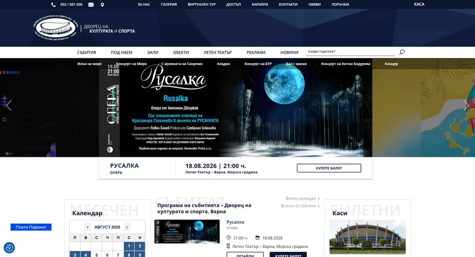Select calendar day 9
The image size is (475, 257).
click(x=140, y=254)
